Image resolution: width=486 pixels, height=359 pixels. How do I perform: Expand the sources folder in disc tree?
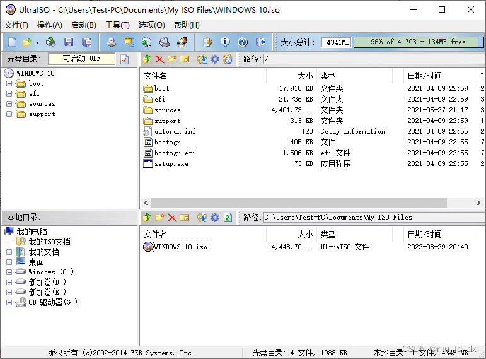point(9,104)
